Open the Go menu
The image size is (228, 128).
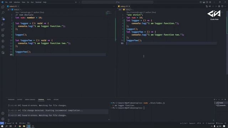pyautogui.click(x=28, y=2)
